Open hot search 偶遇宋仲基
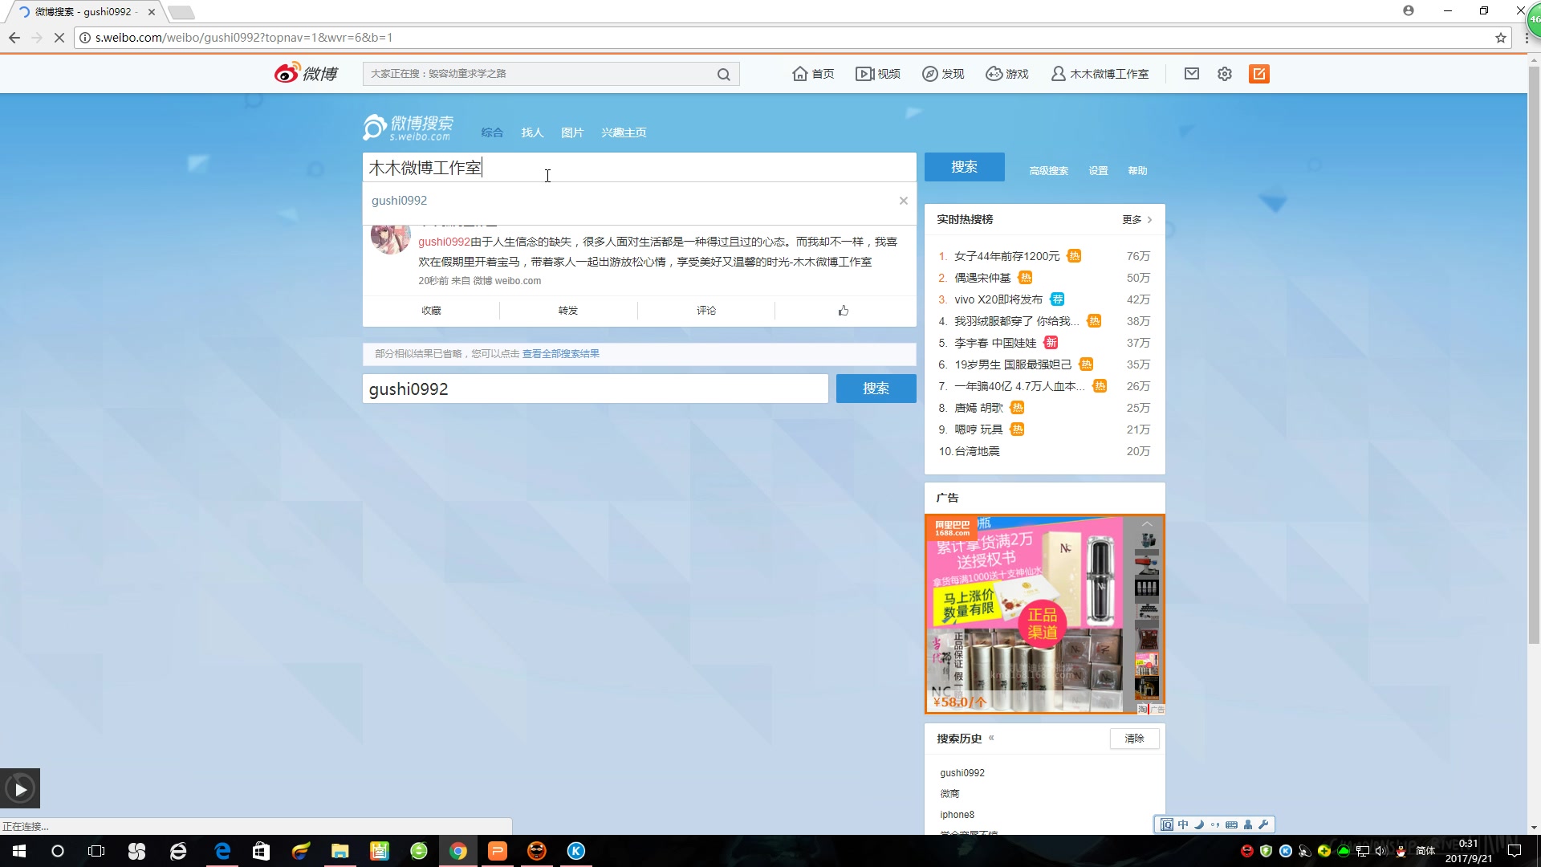The height and width of the screenshot is (867, 1541). [x=982, y=278]
